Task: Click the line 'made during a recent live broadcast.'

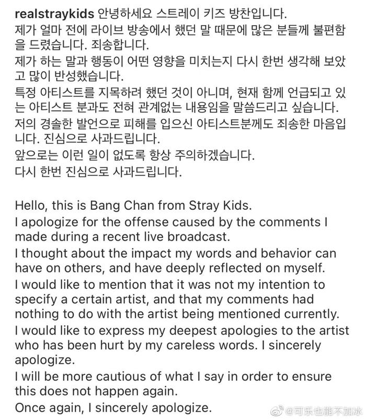Action: pos(122,237)
